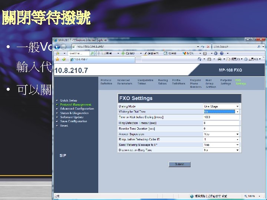The image size is (267, 200).
Task: Expand the recent pages dropdown arrow
Action: [68, 47]
